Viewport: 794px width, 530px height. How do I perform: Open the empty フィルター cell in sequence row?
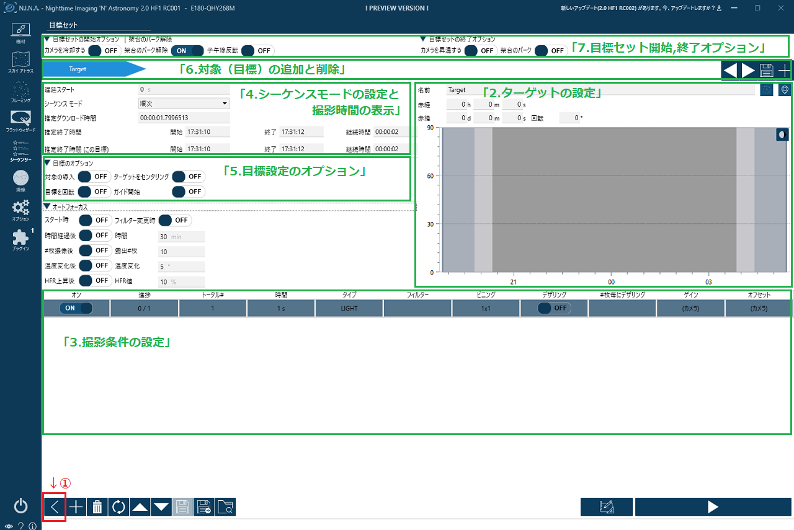pos(417,308)
